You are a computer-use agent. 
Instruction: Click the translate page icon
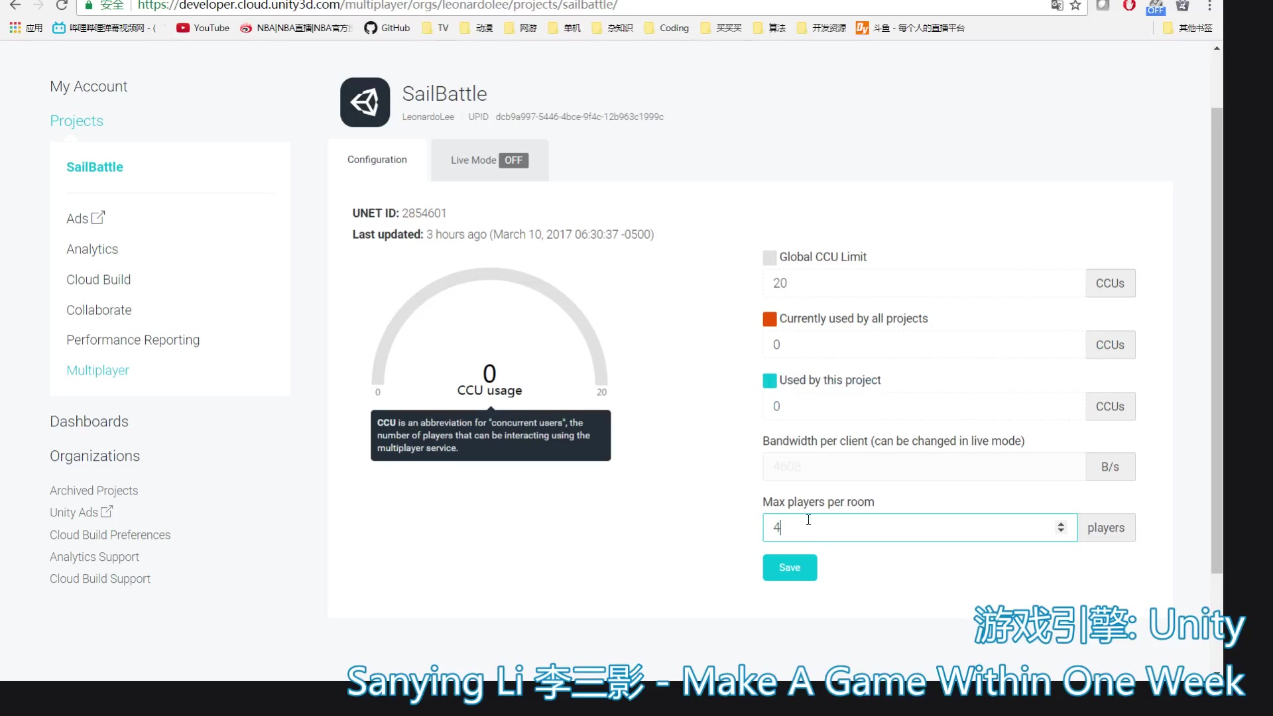(x=1057, y=5)
